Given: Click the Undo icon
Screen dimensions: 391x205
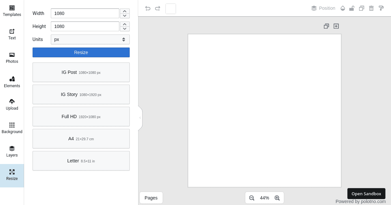Looking at the screenshot, I should pyautogui.click(x=148, y=8).
